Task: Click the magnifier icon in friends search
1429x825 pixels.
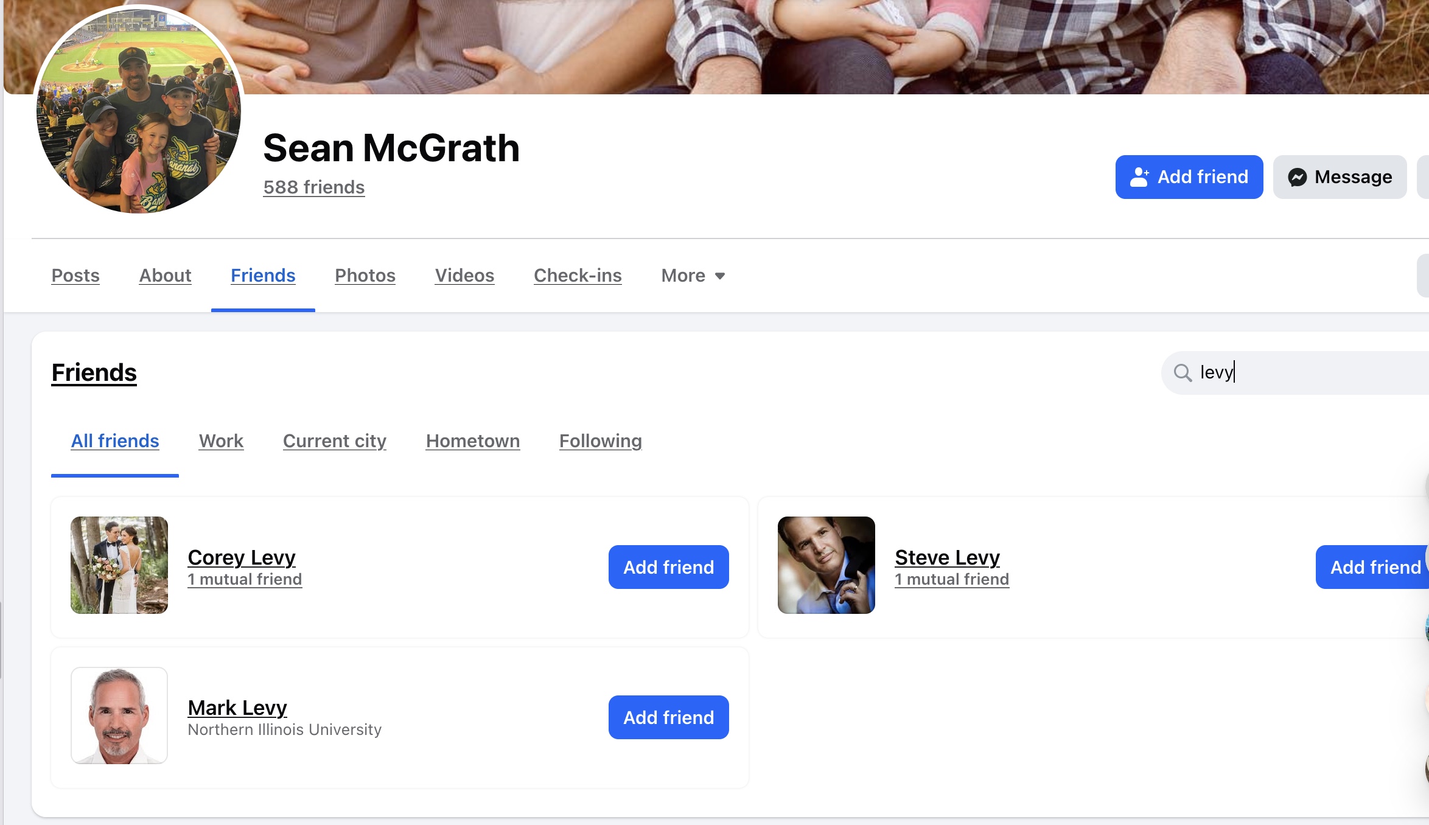Action: point(1183,372)
